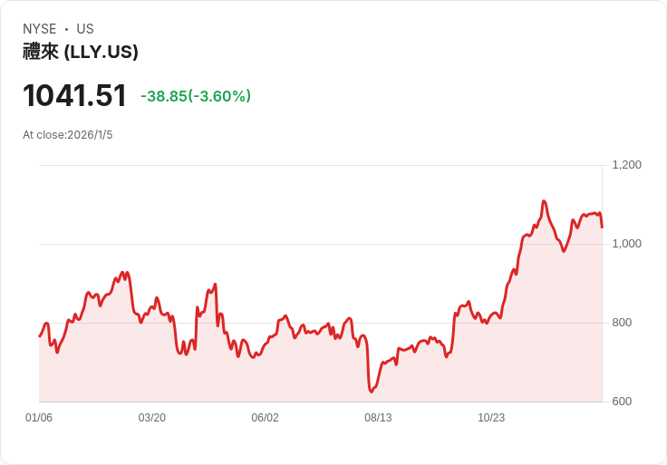
Task: Click the LLY.US stock title
Action: coord(81,52)
